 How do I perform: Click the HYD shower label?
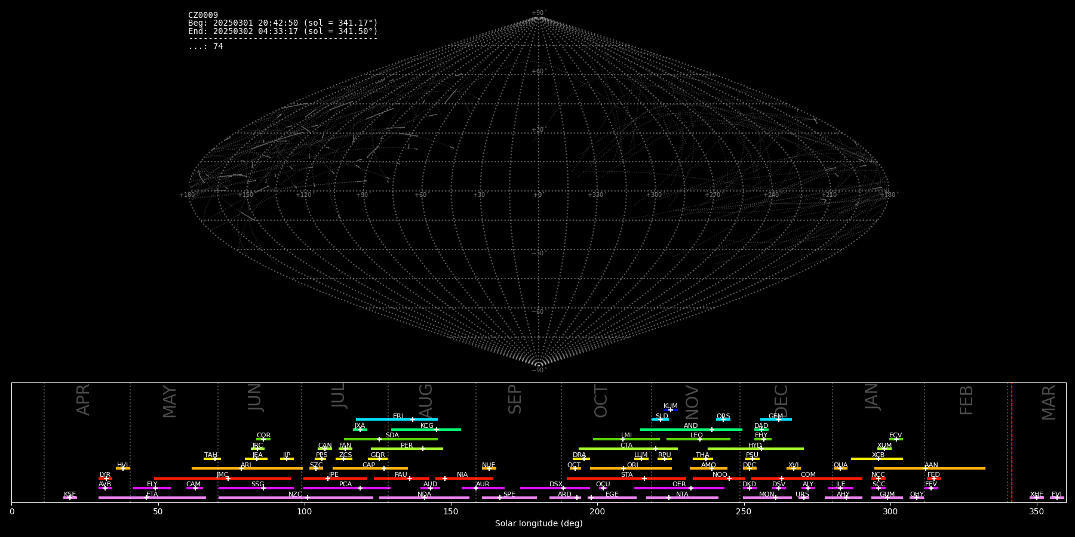[x=755, y=446]
